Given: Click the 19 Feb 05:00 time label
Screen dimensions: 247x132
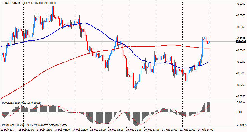Looking at the screenshot, I should pos(116,130).
